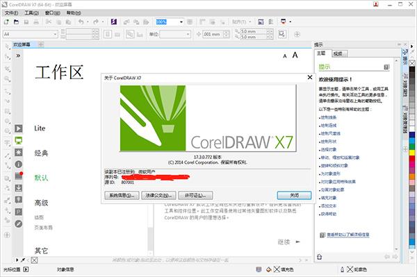This screenshot has width=417, height=277.
Task: Click the fill color bucket icon in status bar
Action: pos(268,269)
